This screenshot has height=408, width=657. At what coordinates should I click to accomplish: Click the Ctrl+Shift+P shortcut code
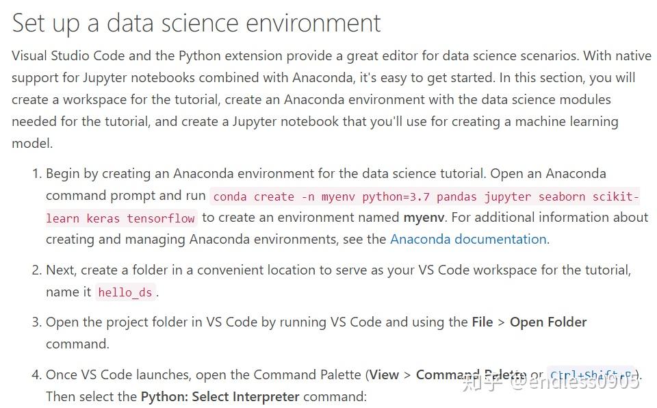(593, 375)
